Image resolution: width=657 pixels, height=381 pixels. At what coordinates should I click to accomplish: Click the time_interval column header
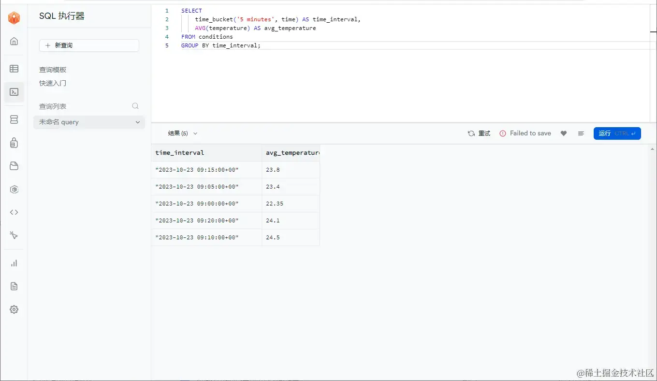[206, 153]
